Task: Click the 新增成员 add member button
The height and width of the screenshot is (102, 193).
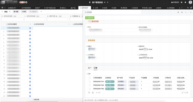Action: (x=175, y=2)
